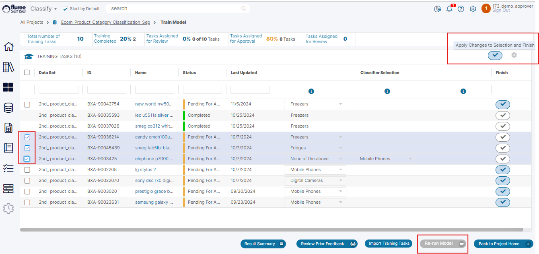
Task: Open the Classify dropdown menu
Action: (x=43, y=9)
